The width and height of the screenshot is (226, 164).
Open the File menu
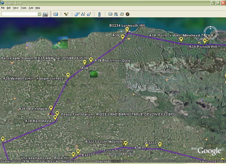click(x=3, y=8)
